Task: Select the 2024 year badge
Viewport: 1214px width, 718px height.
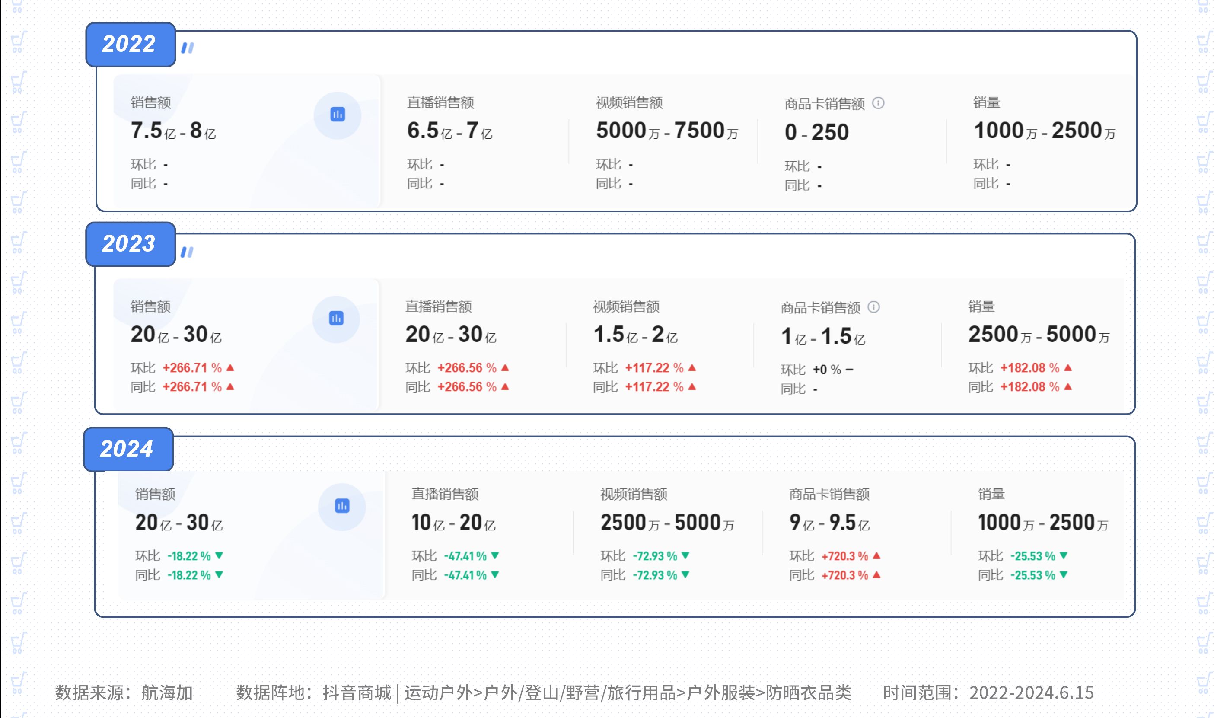Action: click(x=127, y=449)
